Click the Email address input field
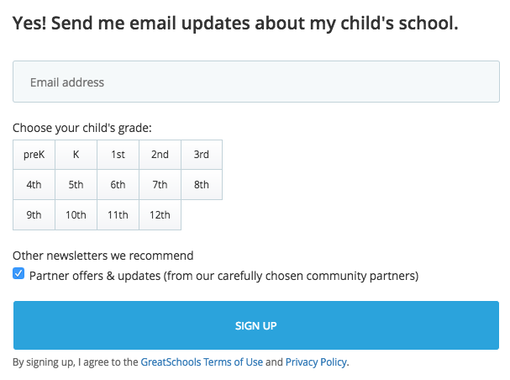This screenshot has width=510, height=380. point(255,82)
